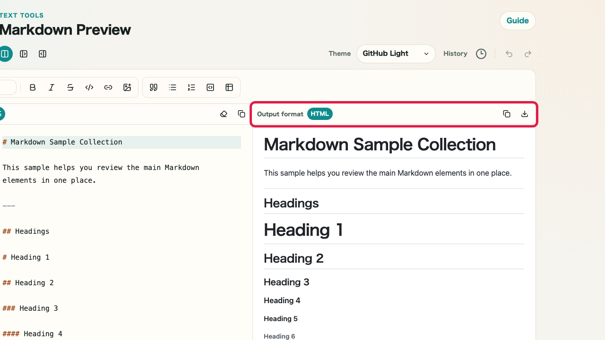Click editor line '## Heading 2'
Screen dimensions: 605x340
coord(28,283)
